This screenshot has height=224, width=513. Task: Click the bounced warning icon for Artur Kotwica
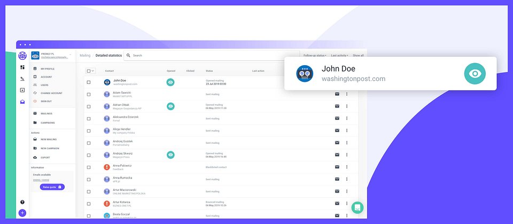pos(107,204)
